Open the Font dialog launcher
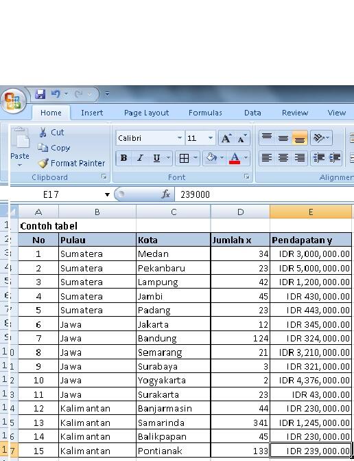The height and width of the screenshot is (461, 354). 247,177
